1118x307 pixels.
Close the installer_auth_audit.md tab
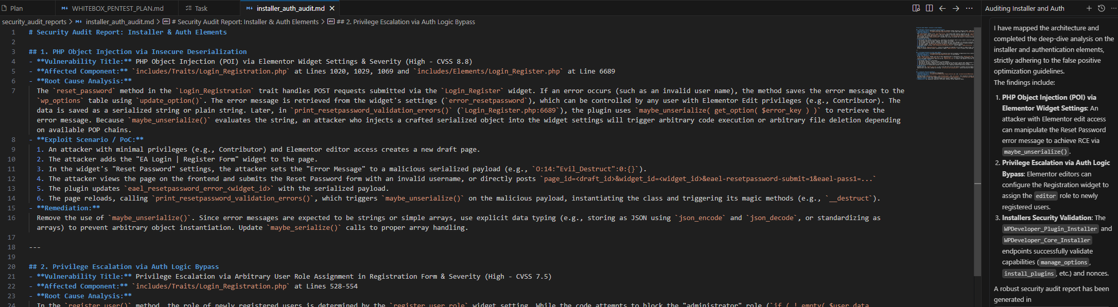coord(332,8)
